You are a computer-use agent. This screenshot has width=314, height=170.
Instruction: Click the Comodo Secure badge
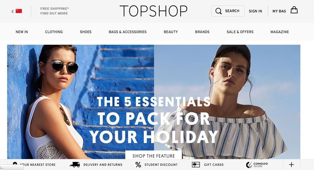click(257, 165)
